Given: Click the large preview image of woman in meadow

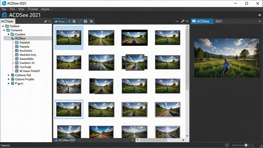Looking at the screenshot, I should 227,58.
